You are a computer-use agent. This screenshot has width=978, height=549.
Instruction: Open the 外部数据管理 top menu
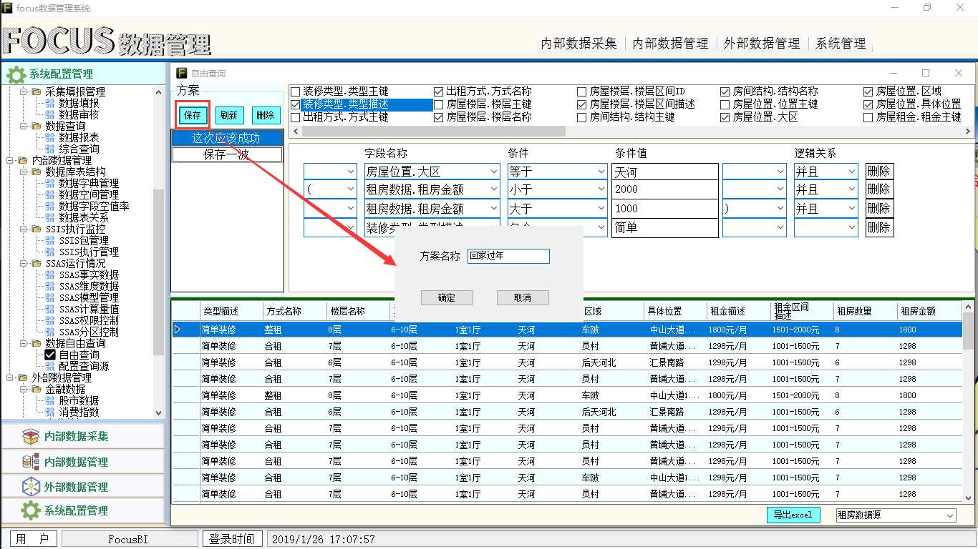point(762,43)
